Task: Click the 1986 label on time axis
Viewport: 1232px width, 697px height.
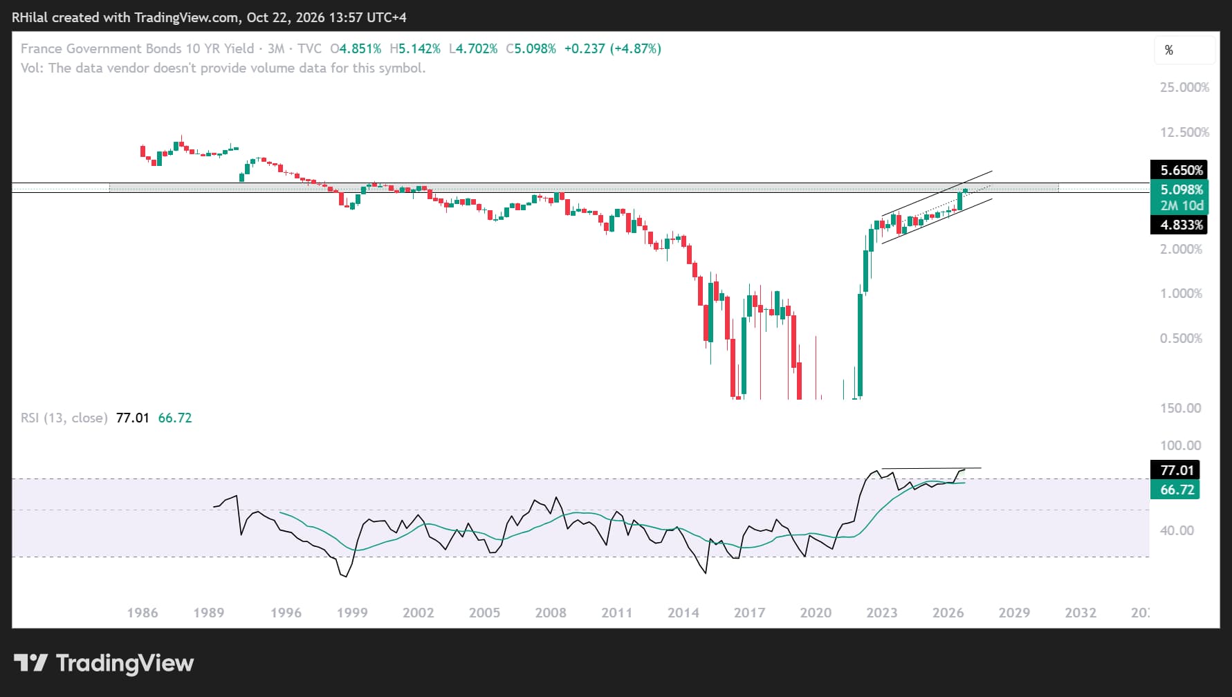Action: coord(142,613)
